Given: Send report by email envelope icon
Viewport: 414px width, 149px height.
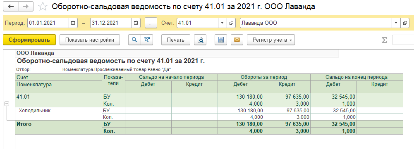Looking at the screenshot, I should click(237, 40).
